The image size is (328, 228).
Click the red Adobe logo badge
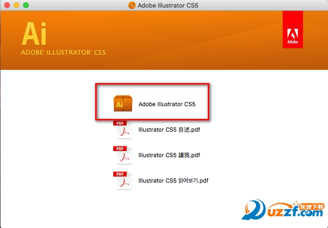(x=293, y=30)
